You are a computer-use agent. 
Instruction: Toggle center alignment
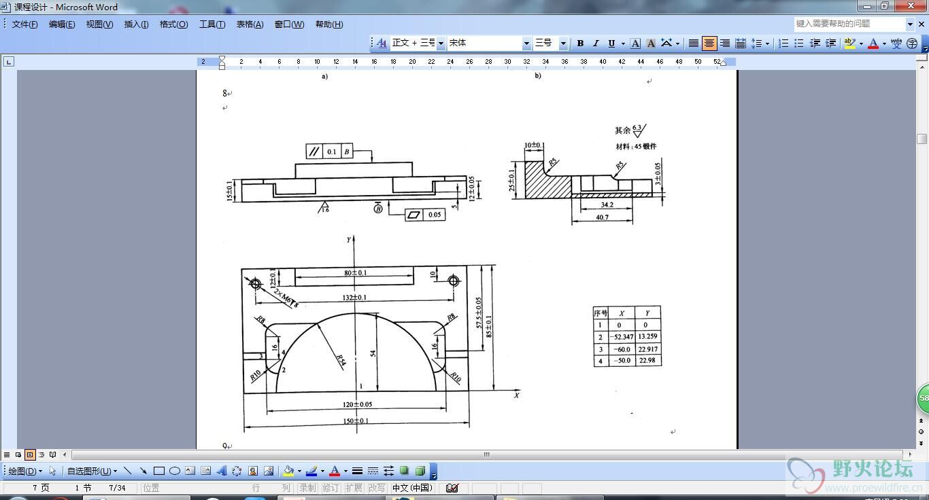pos(709,43)
